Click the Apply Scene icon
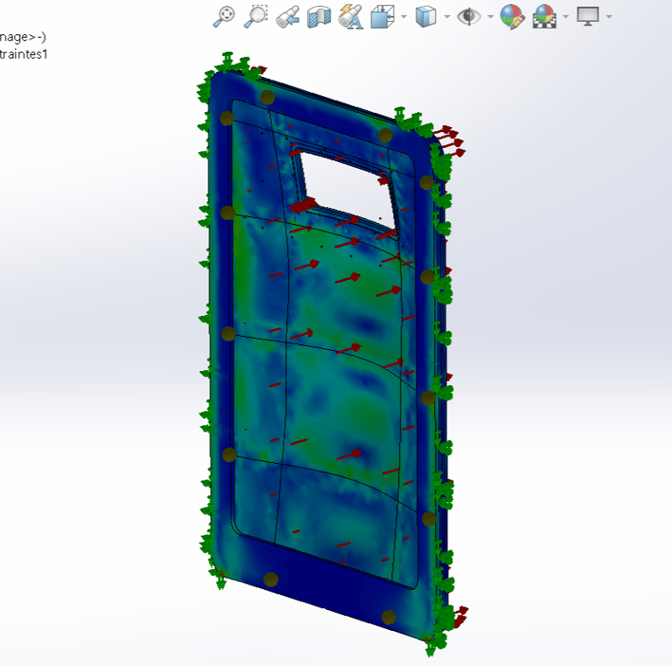Screen dimensions: 672x666 pyautogui.click(x=544, y=17)
